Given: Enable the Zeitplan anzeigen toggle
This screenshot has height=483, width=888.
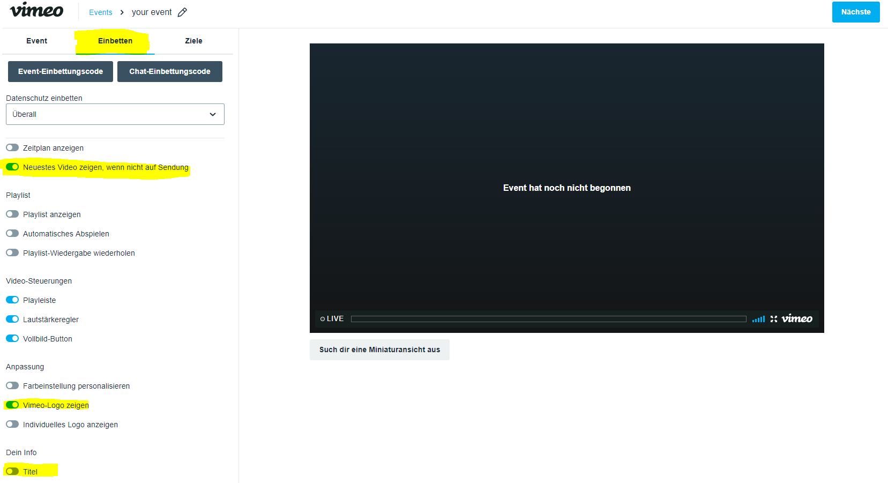Looking at the screenshot, I should [x=12, y=147].
